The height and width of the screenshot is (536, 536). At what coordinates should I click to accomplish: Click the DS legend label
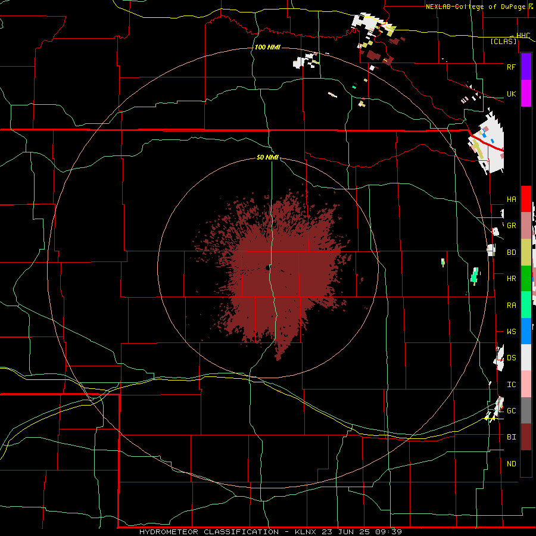[x=511, y=358]
